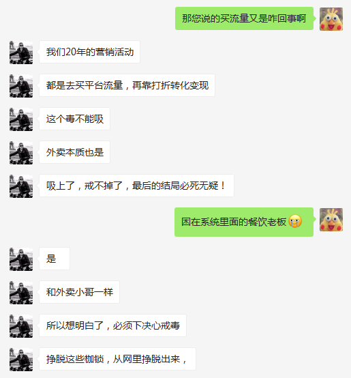
Task: Click the chick avatar beside the 困在系统里面的餐饮老板 message
Action: (x=331, y=220)
